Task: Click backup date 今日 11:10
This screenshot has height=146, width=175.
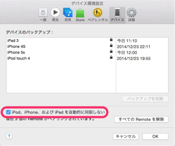Action: (127, 41)
